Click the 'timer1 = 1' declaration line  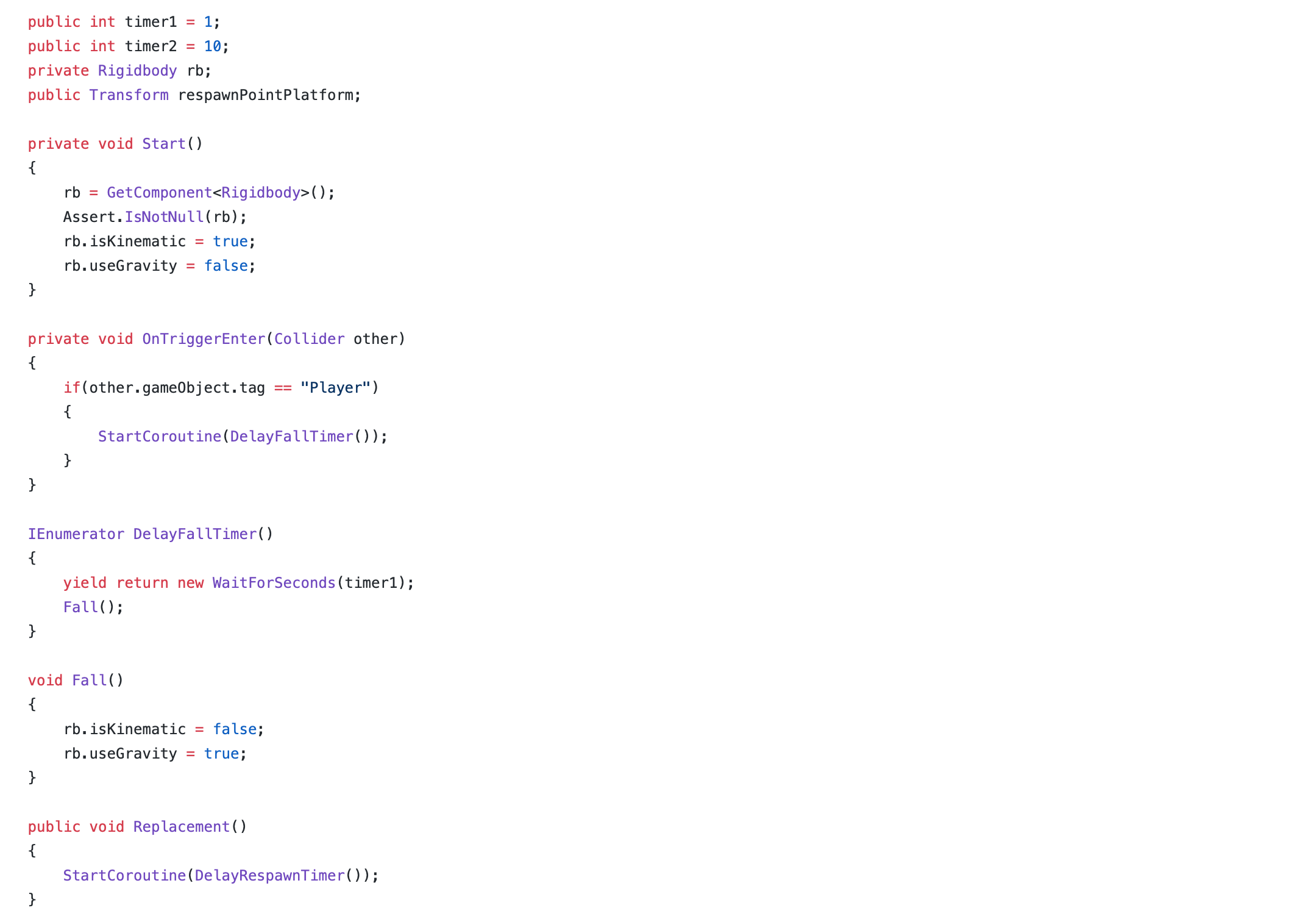(x=124, y=22)
